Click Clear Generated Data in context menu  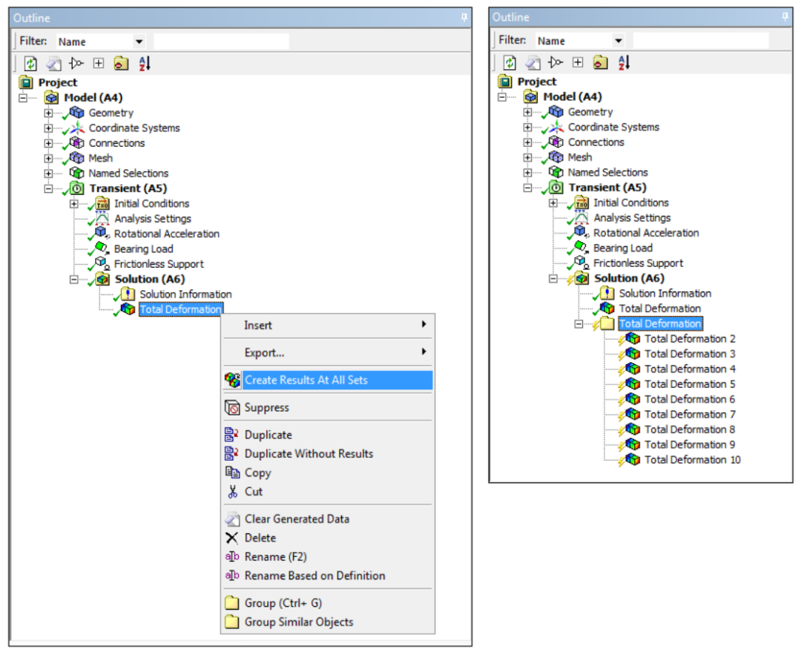click(297, 519)
